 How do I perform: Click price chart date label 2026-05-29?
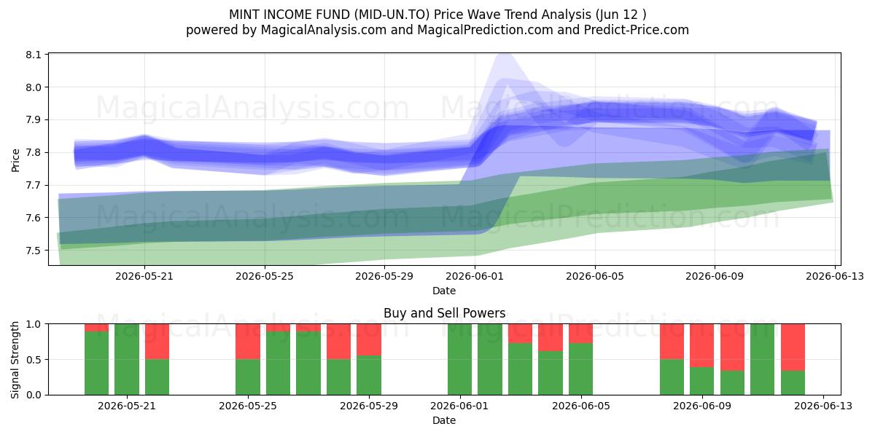[385, 276]
